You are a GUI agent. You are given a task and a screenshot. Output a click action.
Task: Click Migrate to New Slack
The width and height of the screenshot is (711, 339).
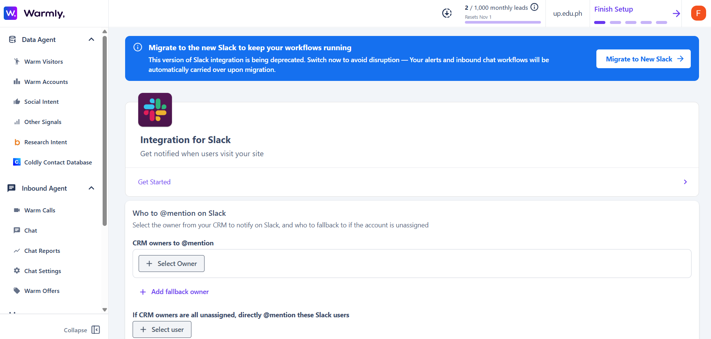coord(643,59)
